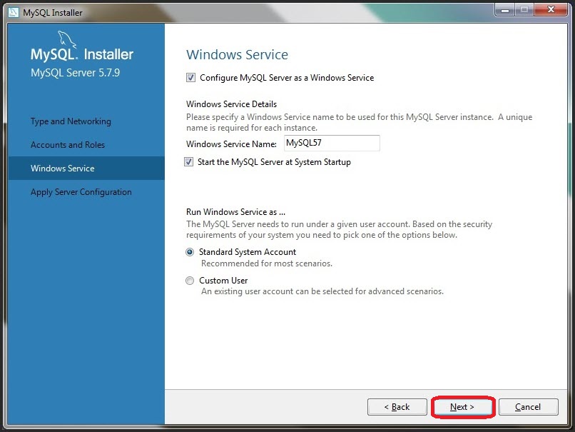Click the Back button

pos(397,407)
